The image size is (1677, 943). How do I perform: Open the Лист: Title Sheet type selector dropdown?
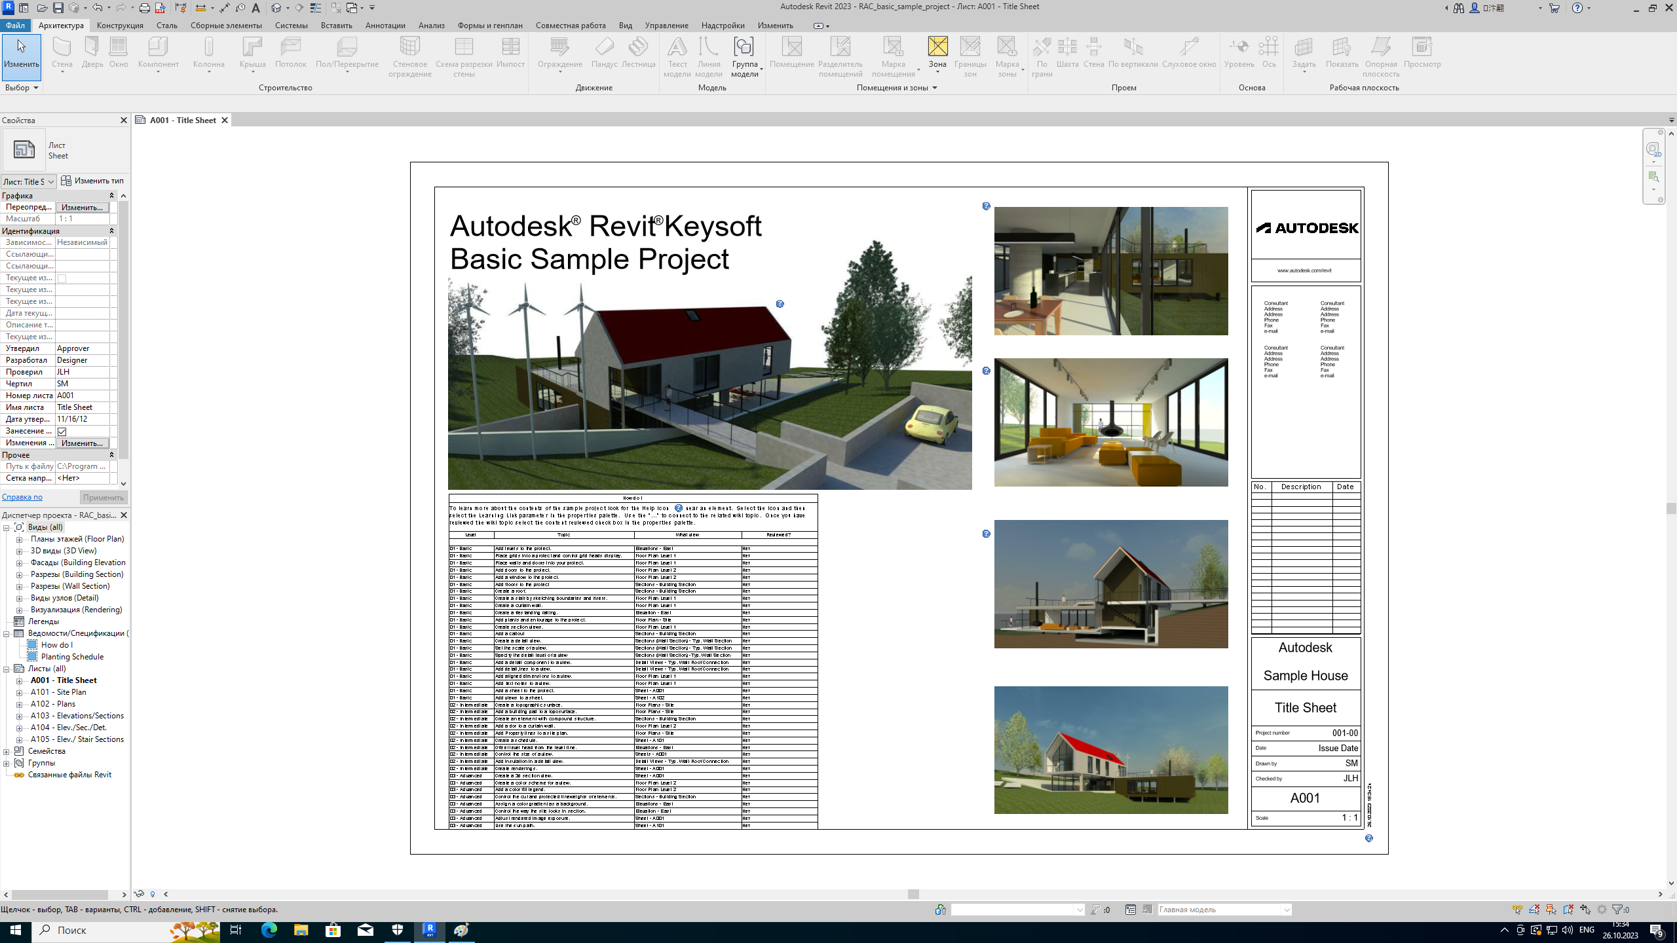pyautogui.click(x=29, y=182)
